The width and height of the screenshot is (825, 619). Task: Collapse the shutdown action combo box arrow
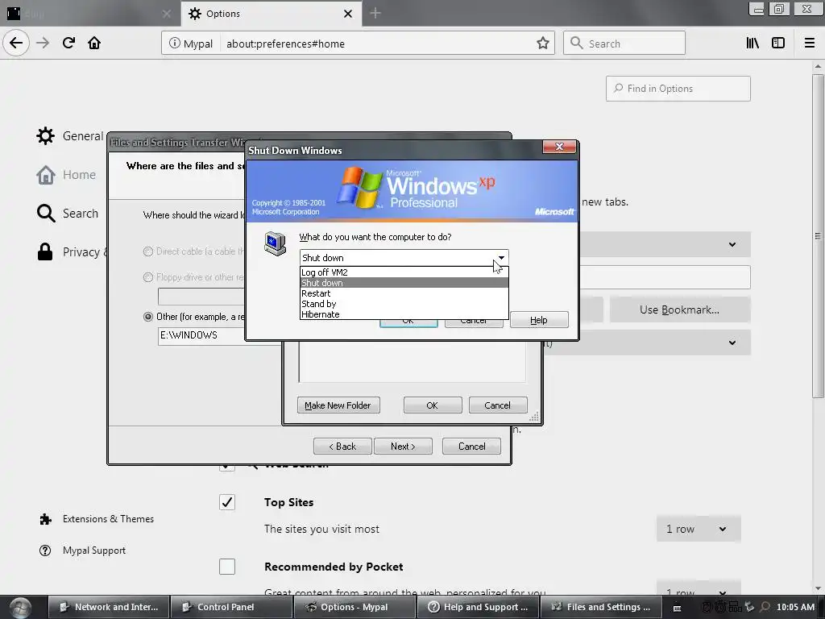501,257
